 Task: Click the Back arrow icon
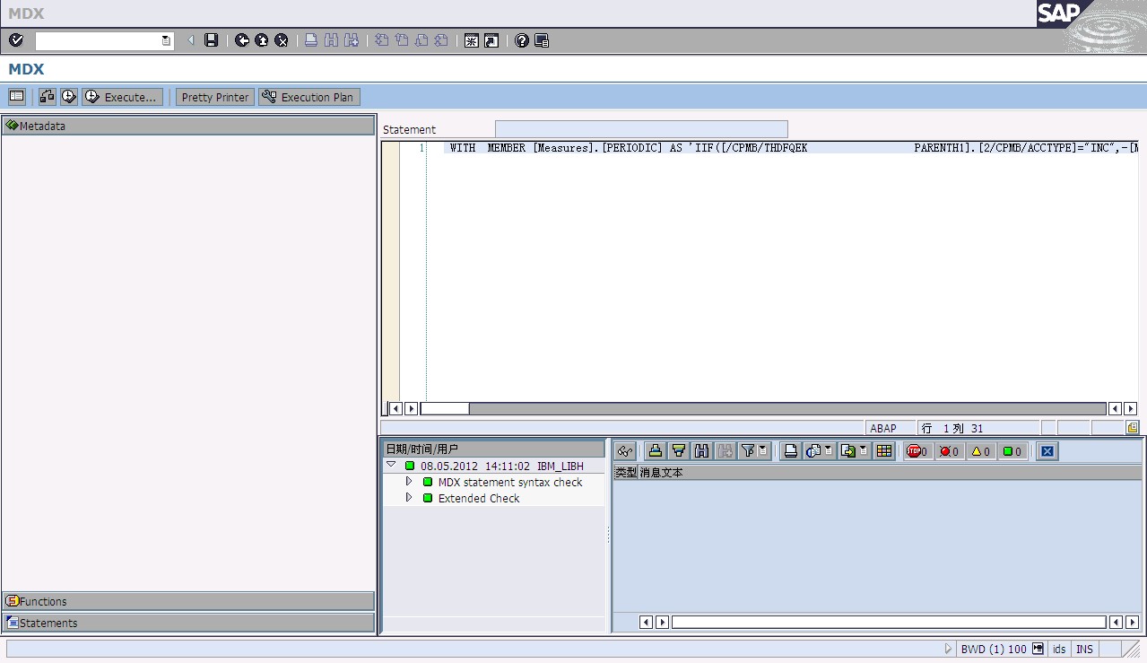click(242, 40)
